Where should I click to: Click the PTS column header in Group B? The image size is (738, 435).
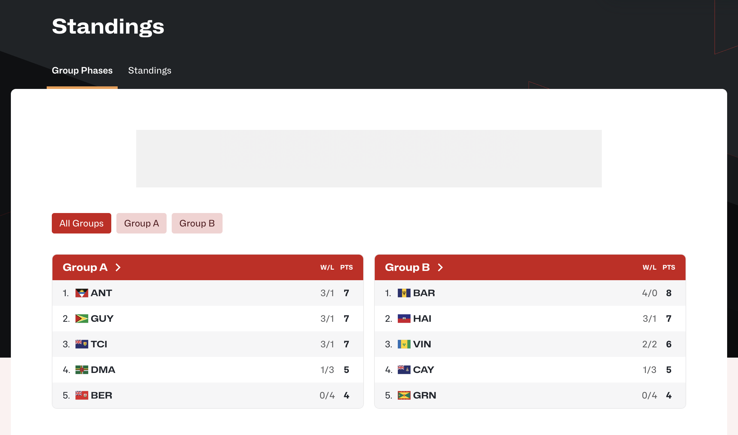[x=669, y=267]
